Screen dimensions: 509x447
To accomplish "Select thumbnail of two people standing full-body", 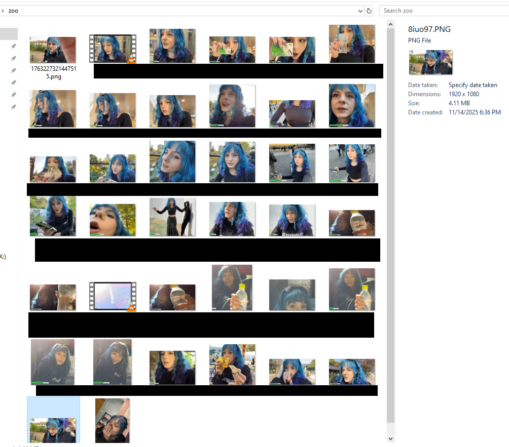I will point(172,217).
